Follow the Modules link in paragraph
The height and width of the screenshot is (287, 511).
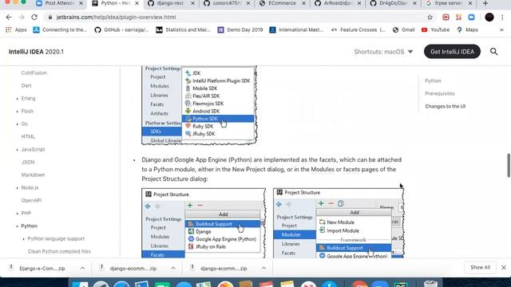click(x=323, y=170)
